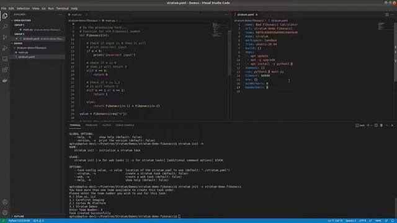Close the main.py editor tab
This screenshot has height=223, width=397.
pyautogui.click(x=87, y=15)
